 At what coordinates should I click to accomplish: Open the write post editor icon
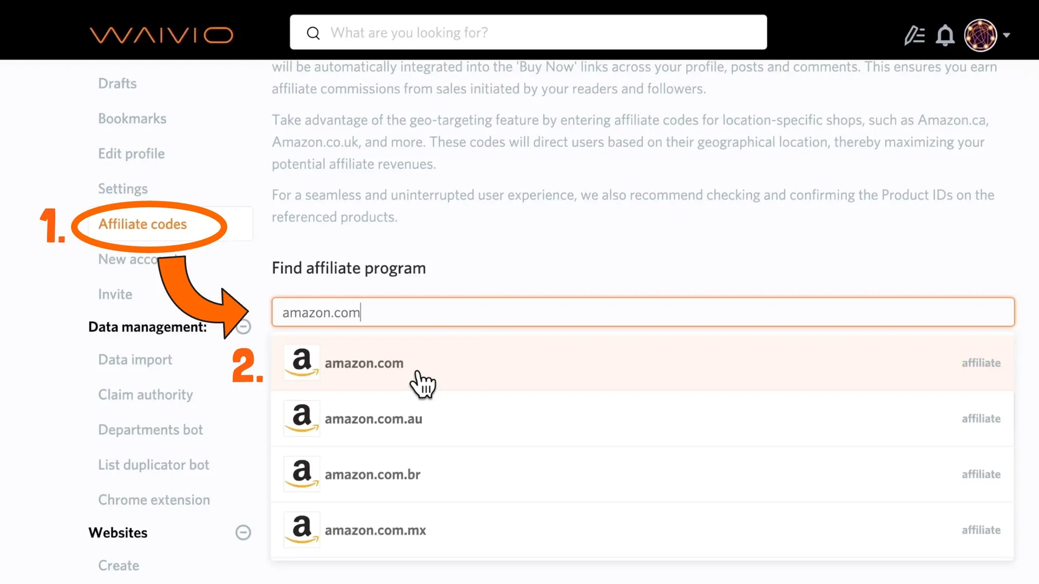pos(915,35)
